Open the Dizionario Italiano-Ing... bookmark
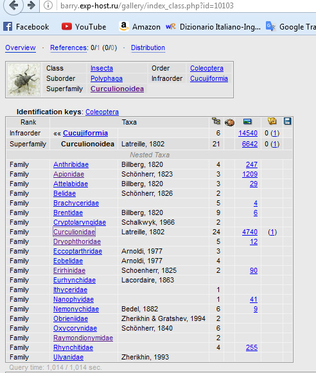Viewport: 316px width, 373px height. pos(213,27)
